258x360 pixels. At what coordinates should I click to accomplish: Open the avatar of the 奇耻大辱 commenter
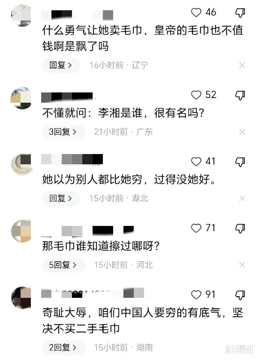[x=21, y=298]
